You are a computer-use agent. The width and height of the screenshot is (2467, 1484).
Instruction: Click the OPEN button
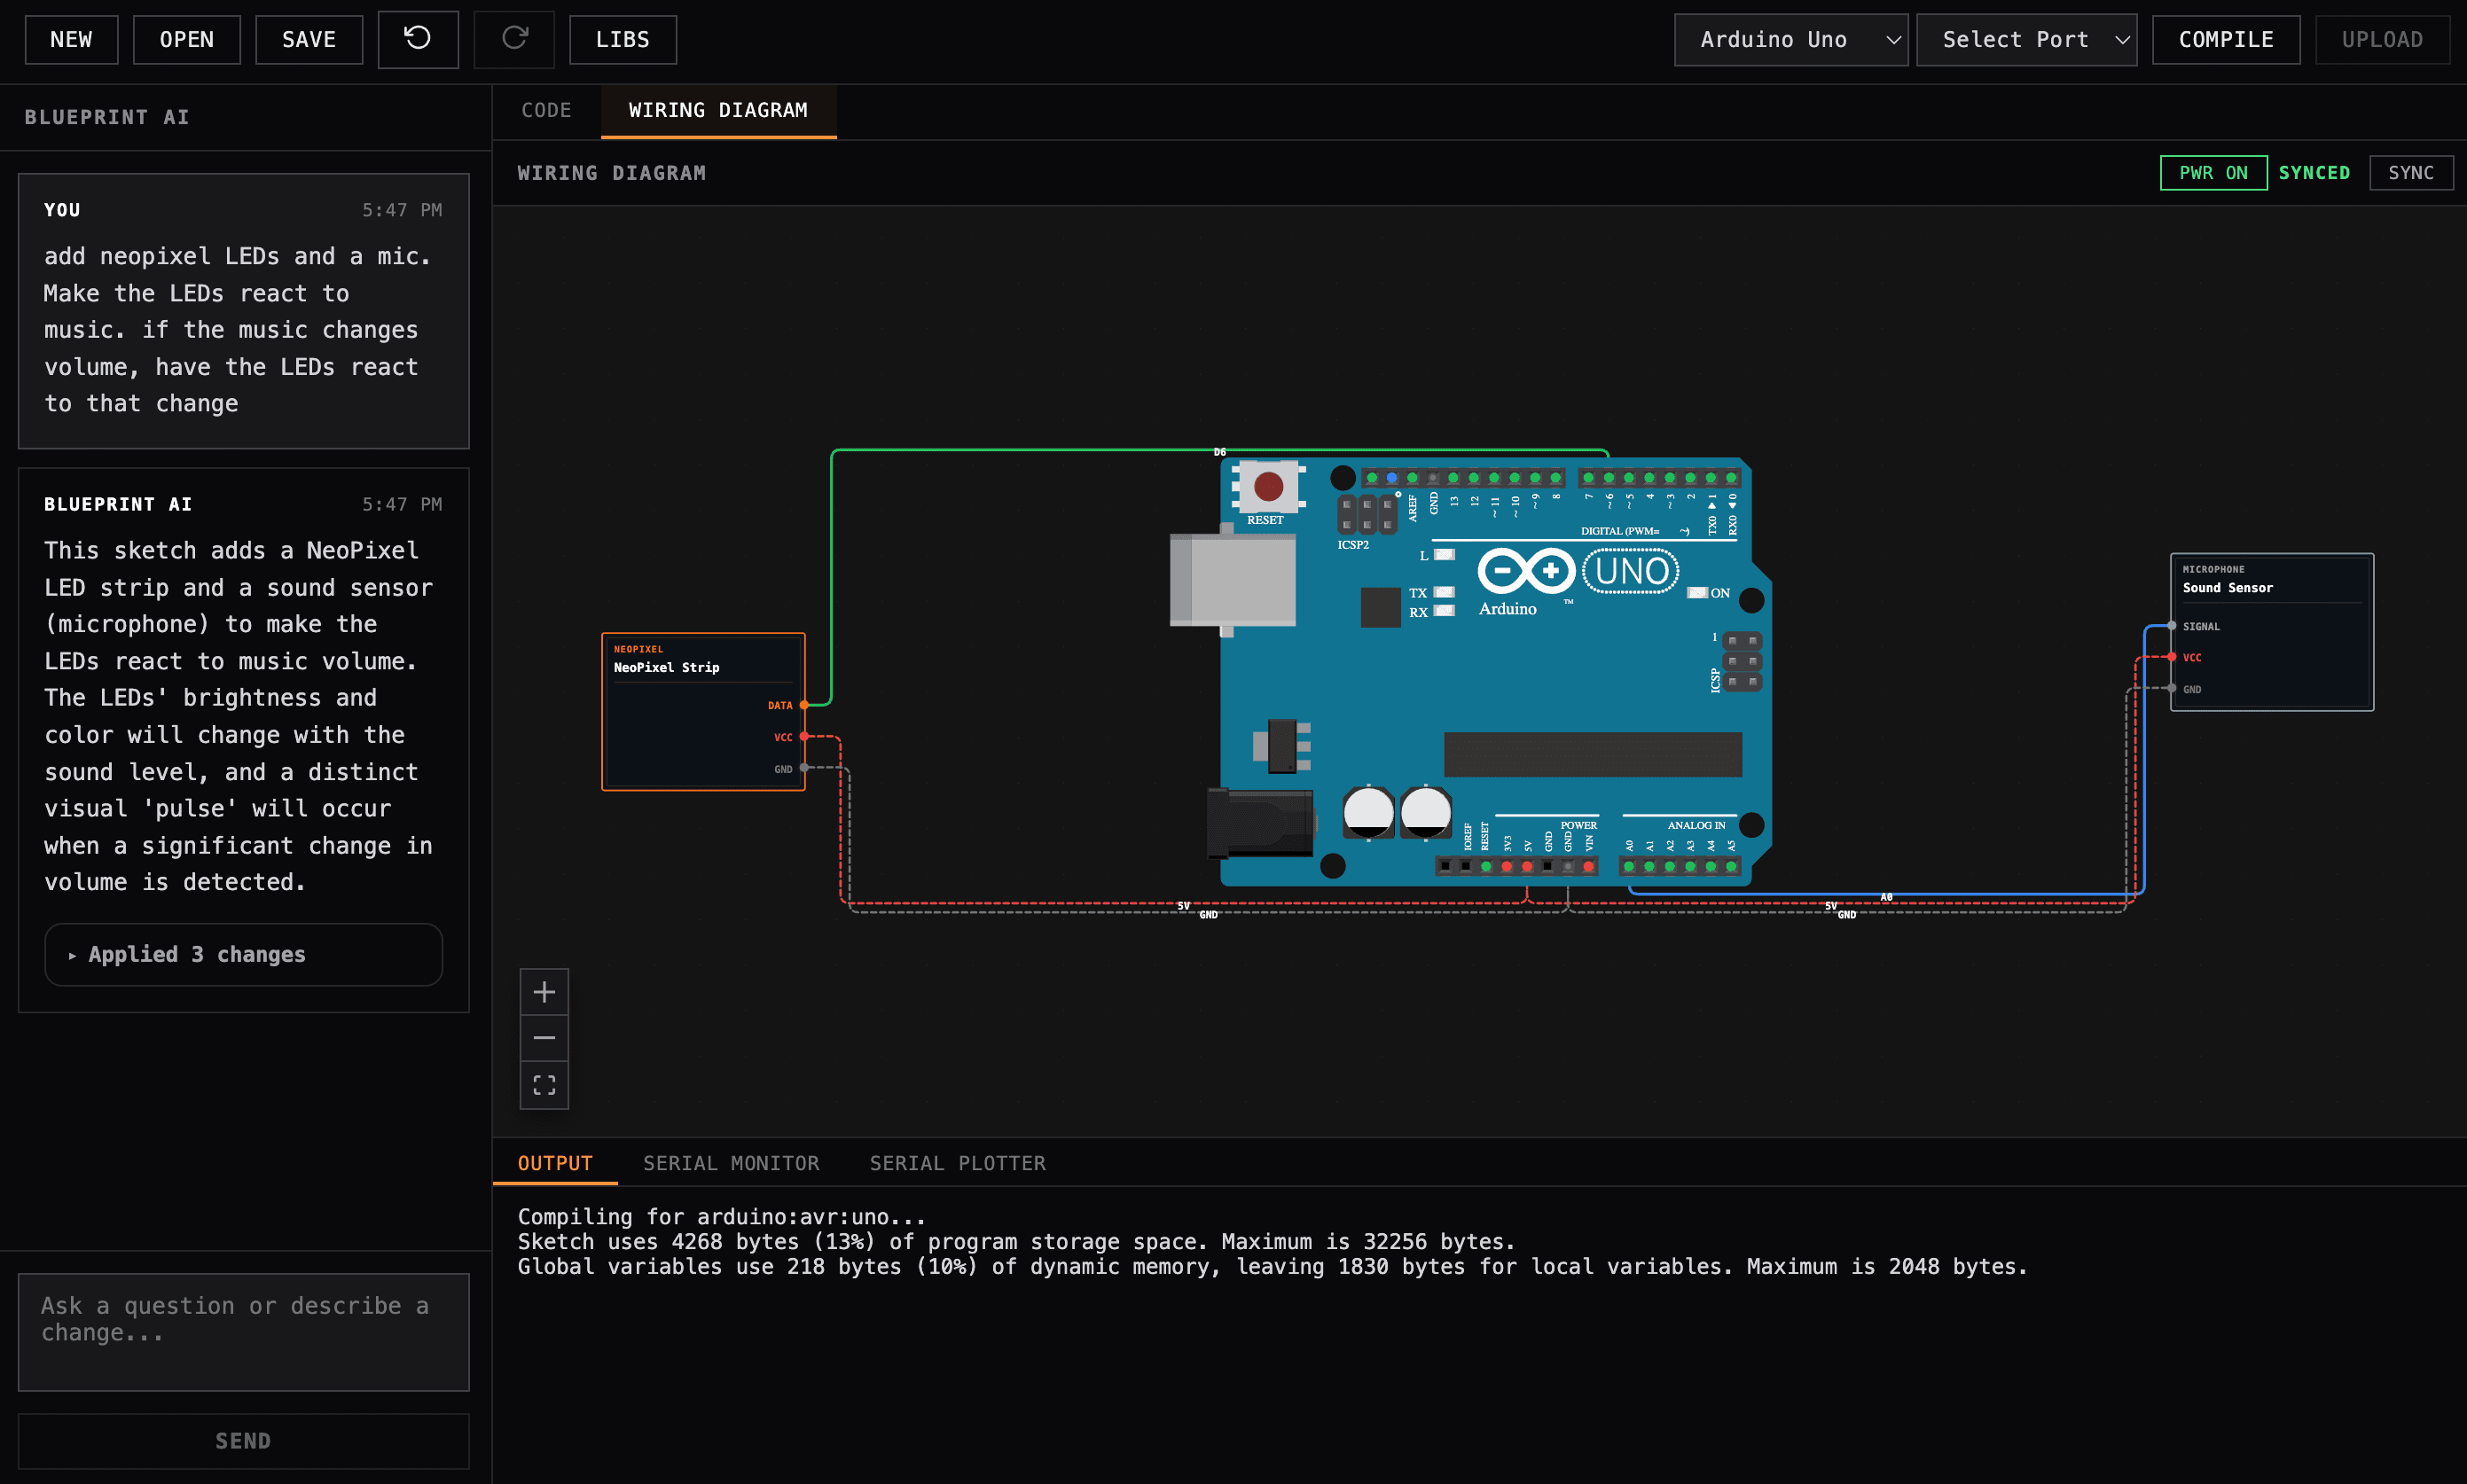click(x=187, y=39)
